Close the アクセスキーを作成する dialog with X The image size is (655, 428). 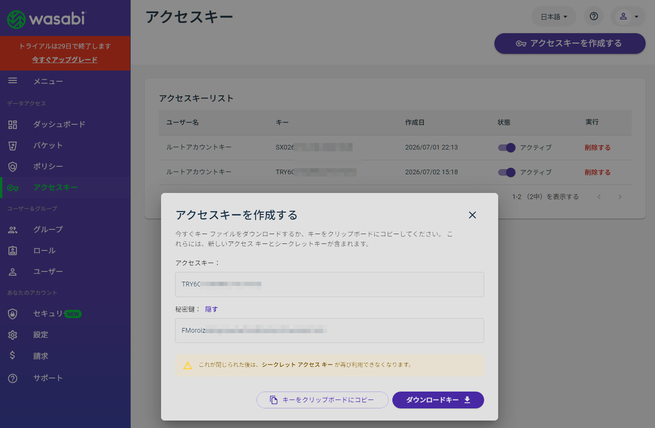(472, 215)
